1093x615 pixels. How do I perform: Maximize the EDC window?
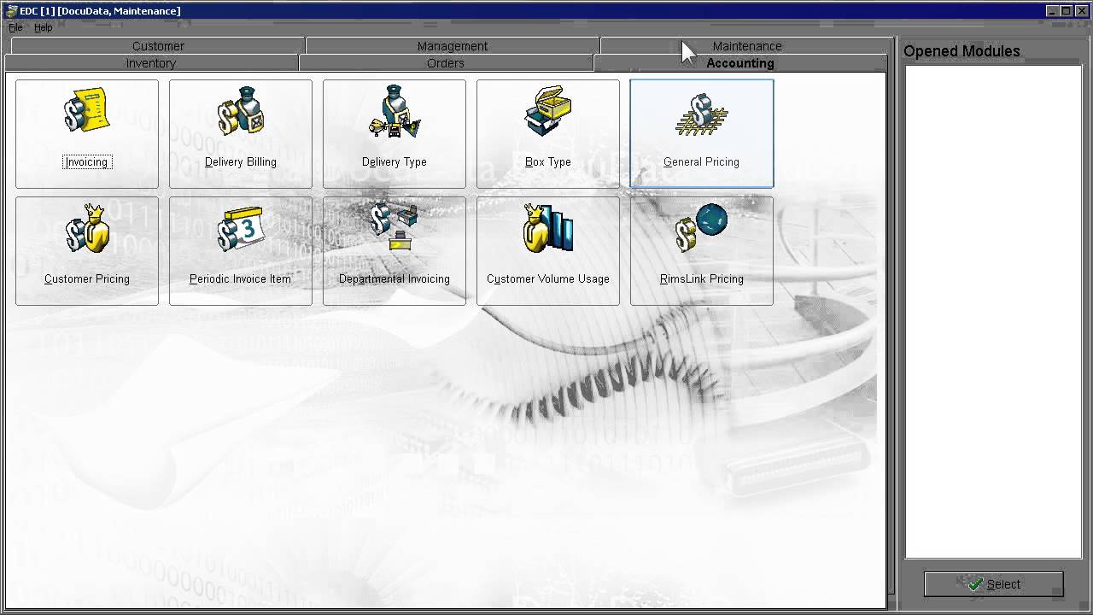(1067, 11)
